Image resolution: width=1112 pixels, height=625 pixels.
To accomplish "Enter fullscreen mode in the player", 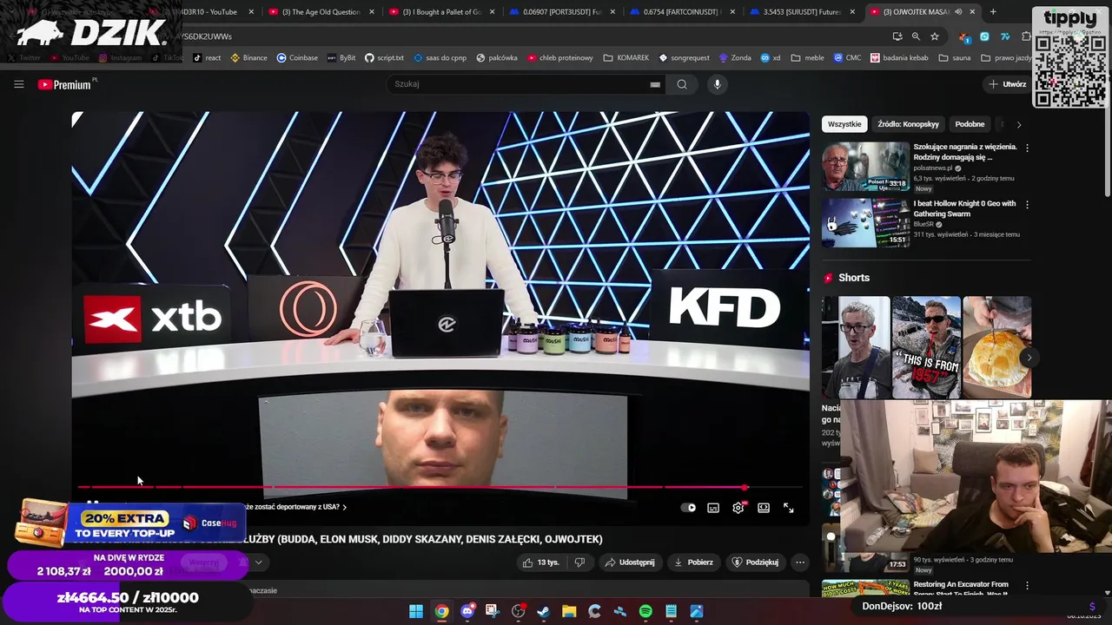I will (789, 508).
